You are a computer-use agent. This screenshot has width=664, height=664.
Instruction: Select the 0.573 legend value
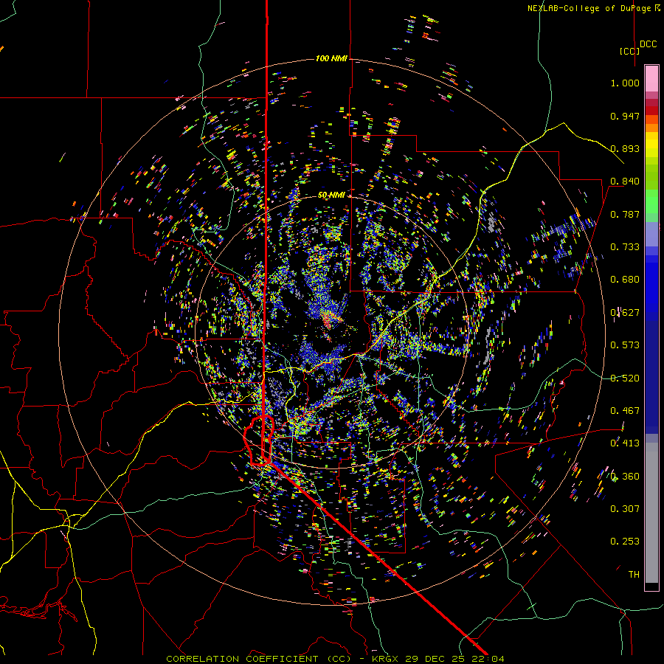point(625,345)
